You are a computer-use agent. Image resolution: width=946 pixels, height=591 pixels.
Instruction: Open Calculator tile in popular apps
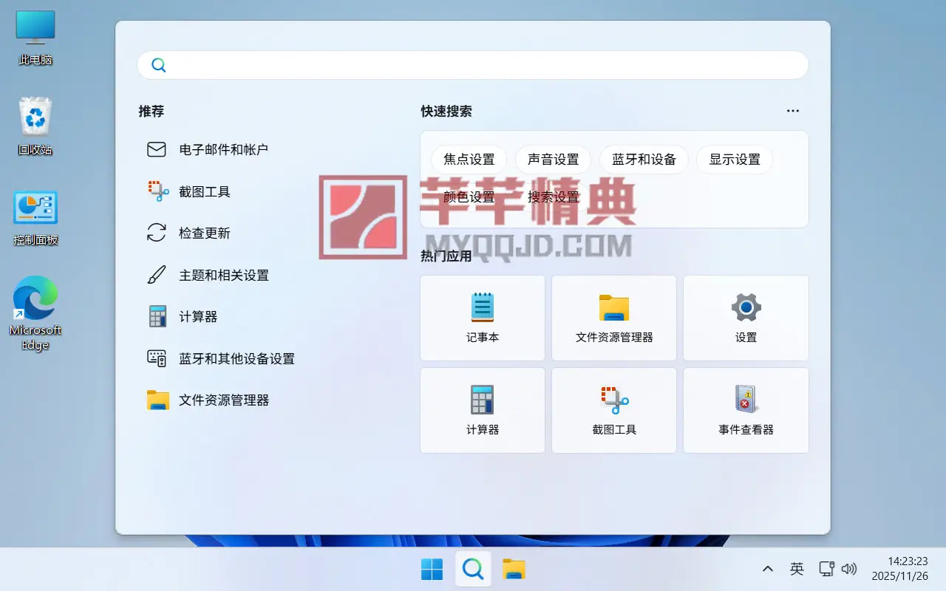pos(483,410)
